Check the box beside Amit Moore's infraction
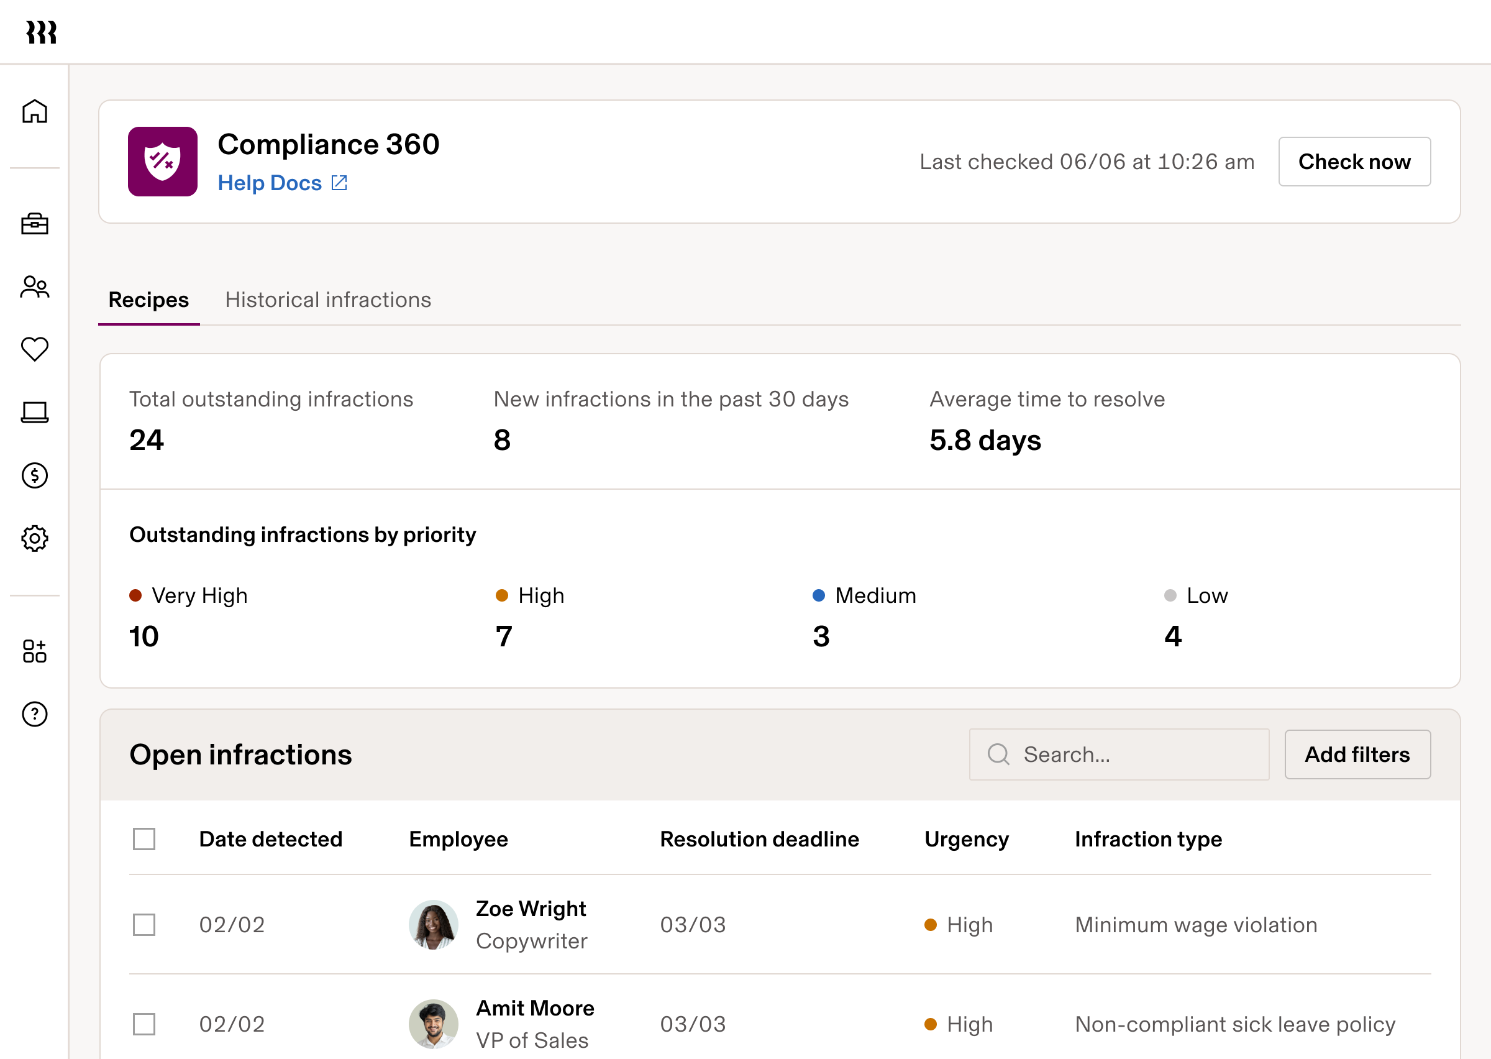1491x1059 pixels. 144,1024
